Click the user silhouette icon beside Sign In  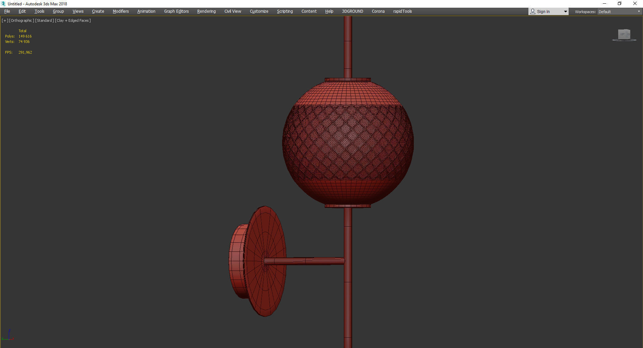click(x=533, y=12)
